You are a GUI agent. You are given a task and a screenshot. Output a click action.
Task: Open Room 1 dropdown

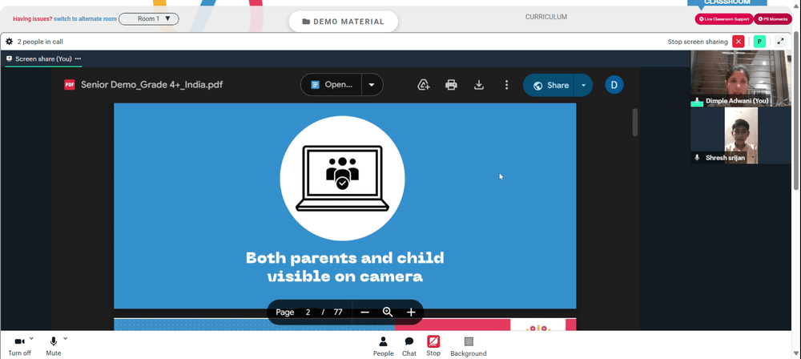coord(149,19)
